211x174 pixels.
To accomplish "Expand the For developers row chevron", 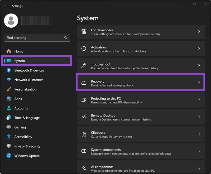I will click(x=199, y=32).
